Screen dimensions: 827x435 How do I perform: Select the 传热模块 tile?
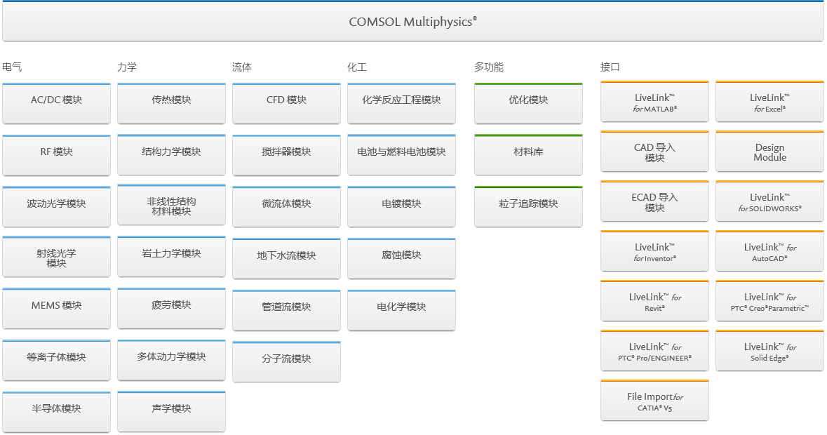point(171,100)
